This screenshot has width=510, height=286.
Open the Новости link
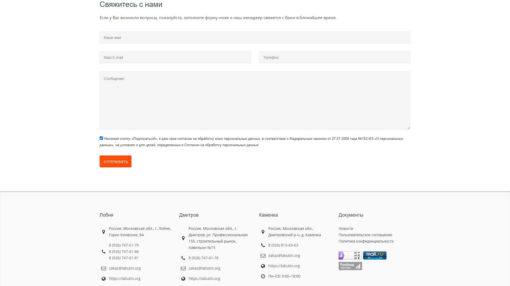coord(346,229)
